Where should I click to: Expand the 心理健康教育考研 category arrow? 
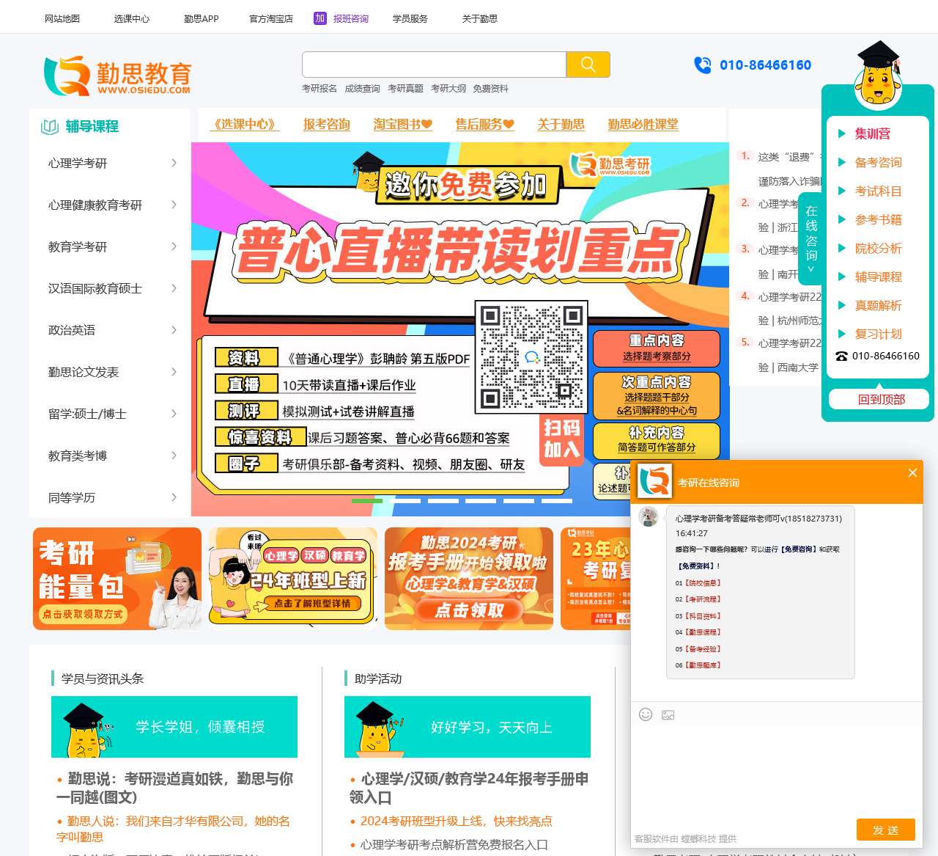point(174,205)
